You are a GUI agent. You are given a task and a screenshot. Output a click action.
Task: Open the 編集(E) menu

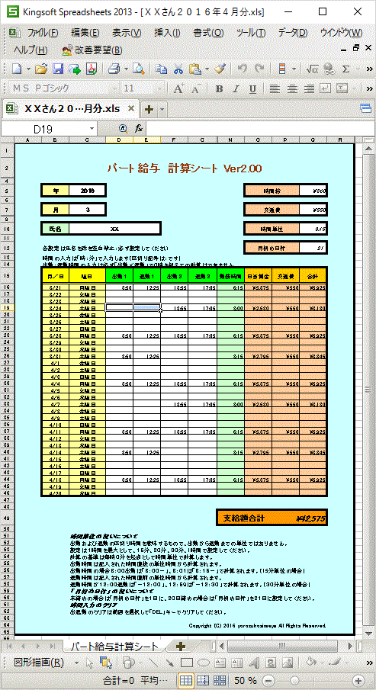tap(85, 33)
